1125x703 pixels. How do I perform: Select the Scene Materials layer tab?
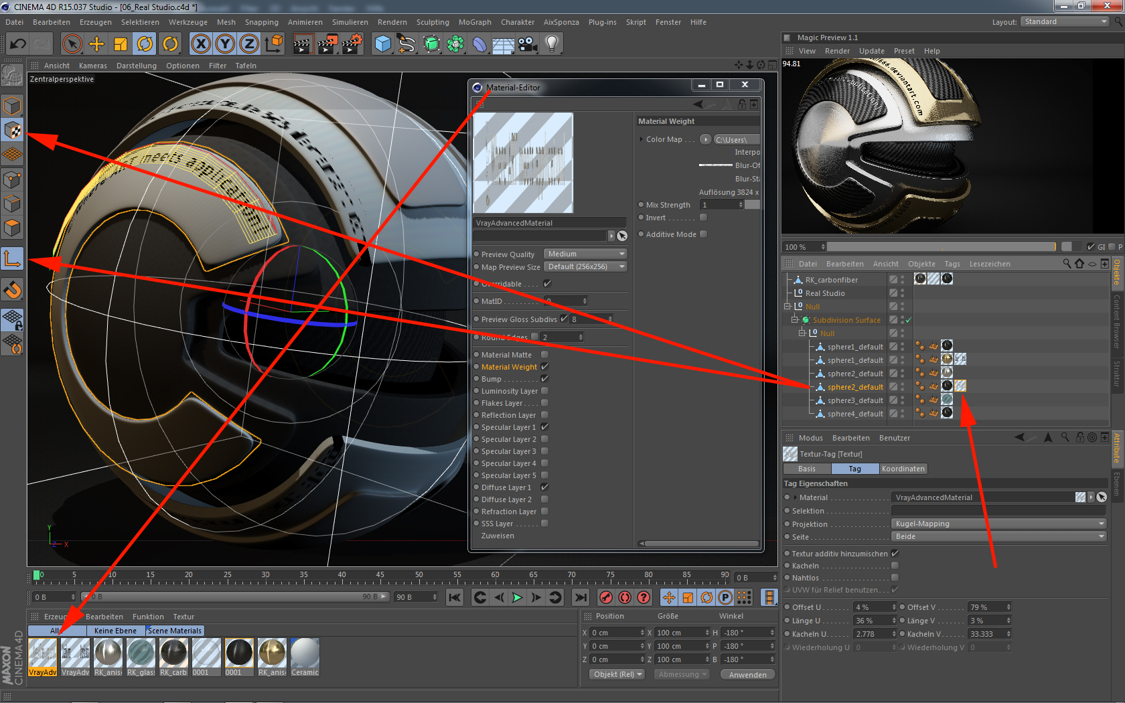pos(174,631)
